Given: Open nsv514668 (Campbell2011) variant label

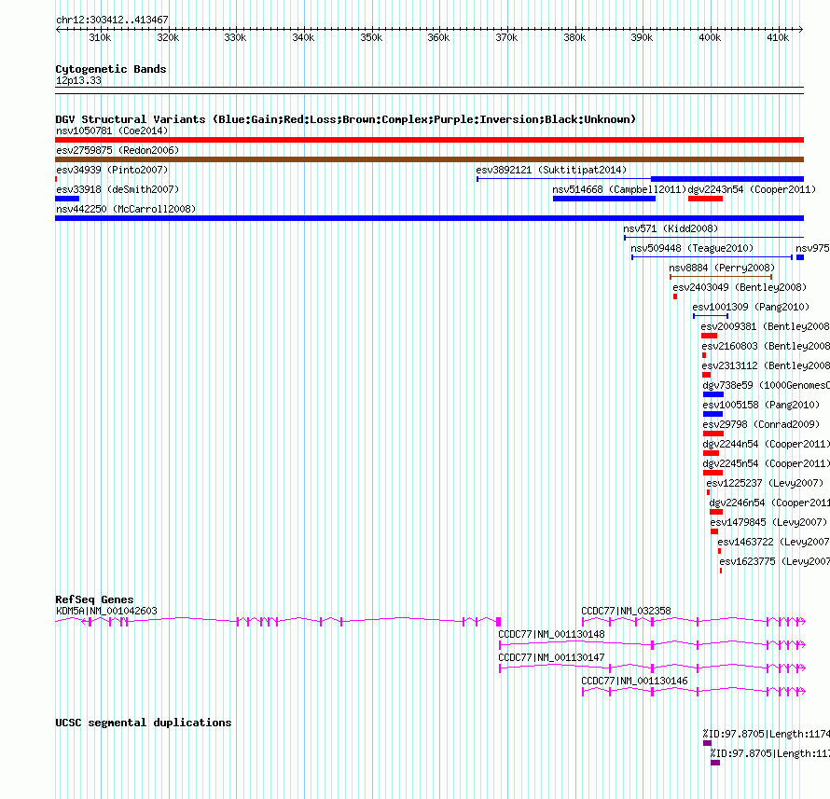Looking at the screenshot, I should tap(619, 189).
